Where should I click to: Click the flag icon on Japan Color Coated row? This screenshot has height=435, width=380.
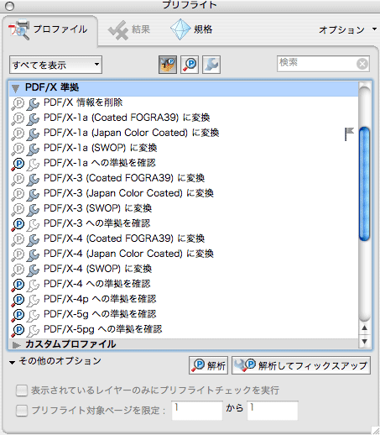click(349, 134)
